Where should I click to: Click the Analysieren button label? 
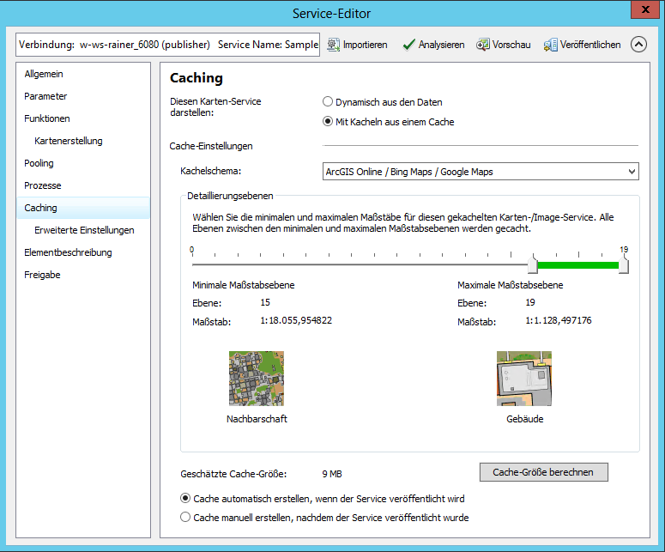[x=442, y=45]
